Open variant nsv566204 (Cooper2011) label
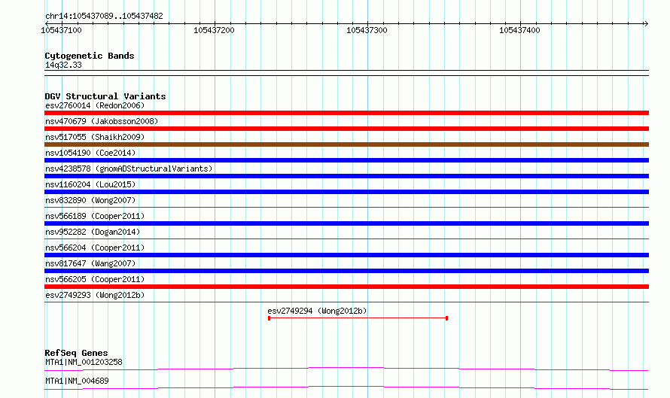The width and height of the screenshot is (670, 398). point(95,248)
